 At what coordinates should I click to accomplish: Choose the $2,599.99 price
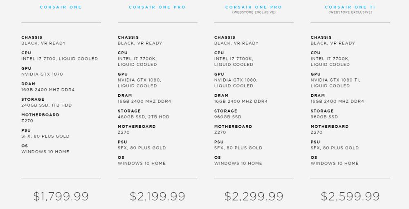(x=350, y=196)
